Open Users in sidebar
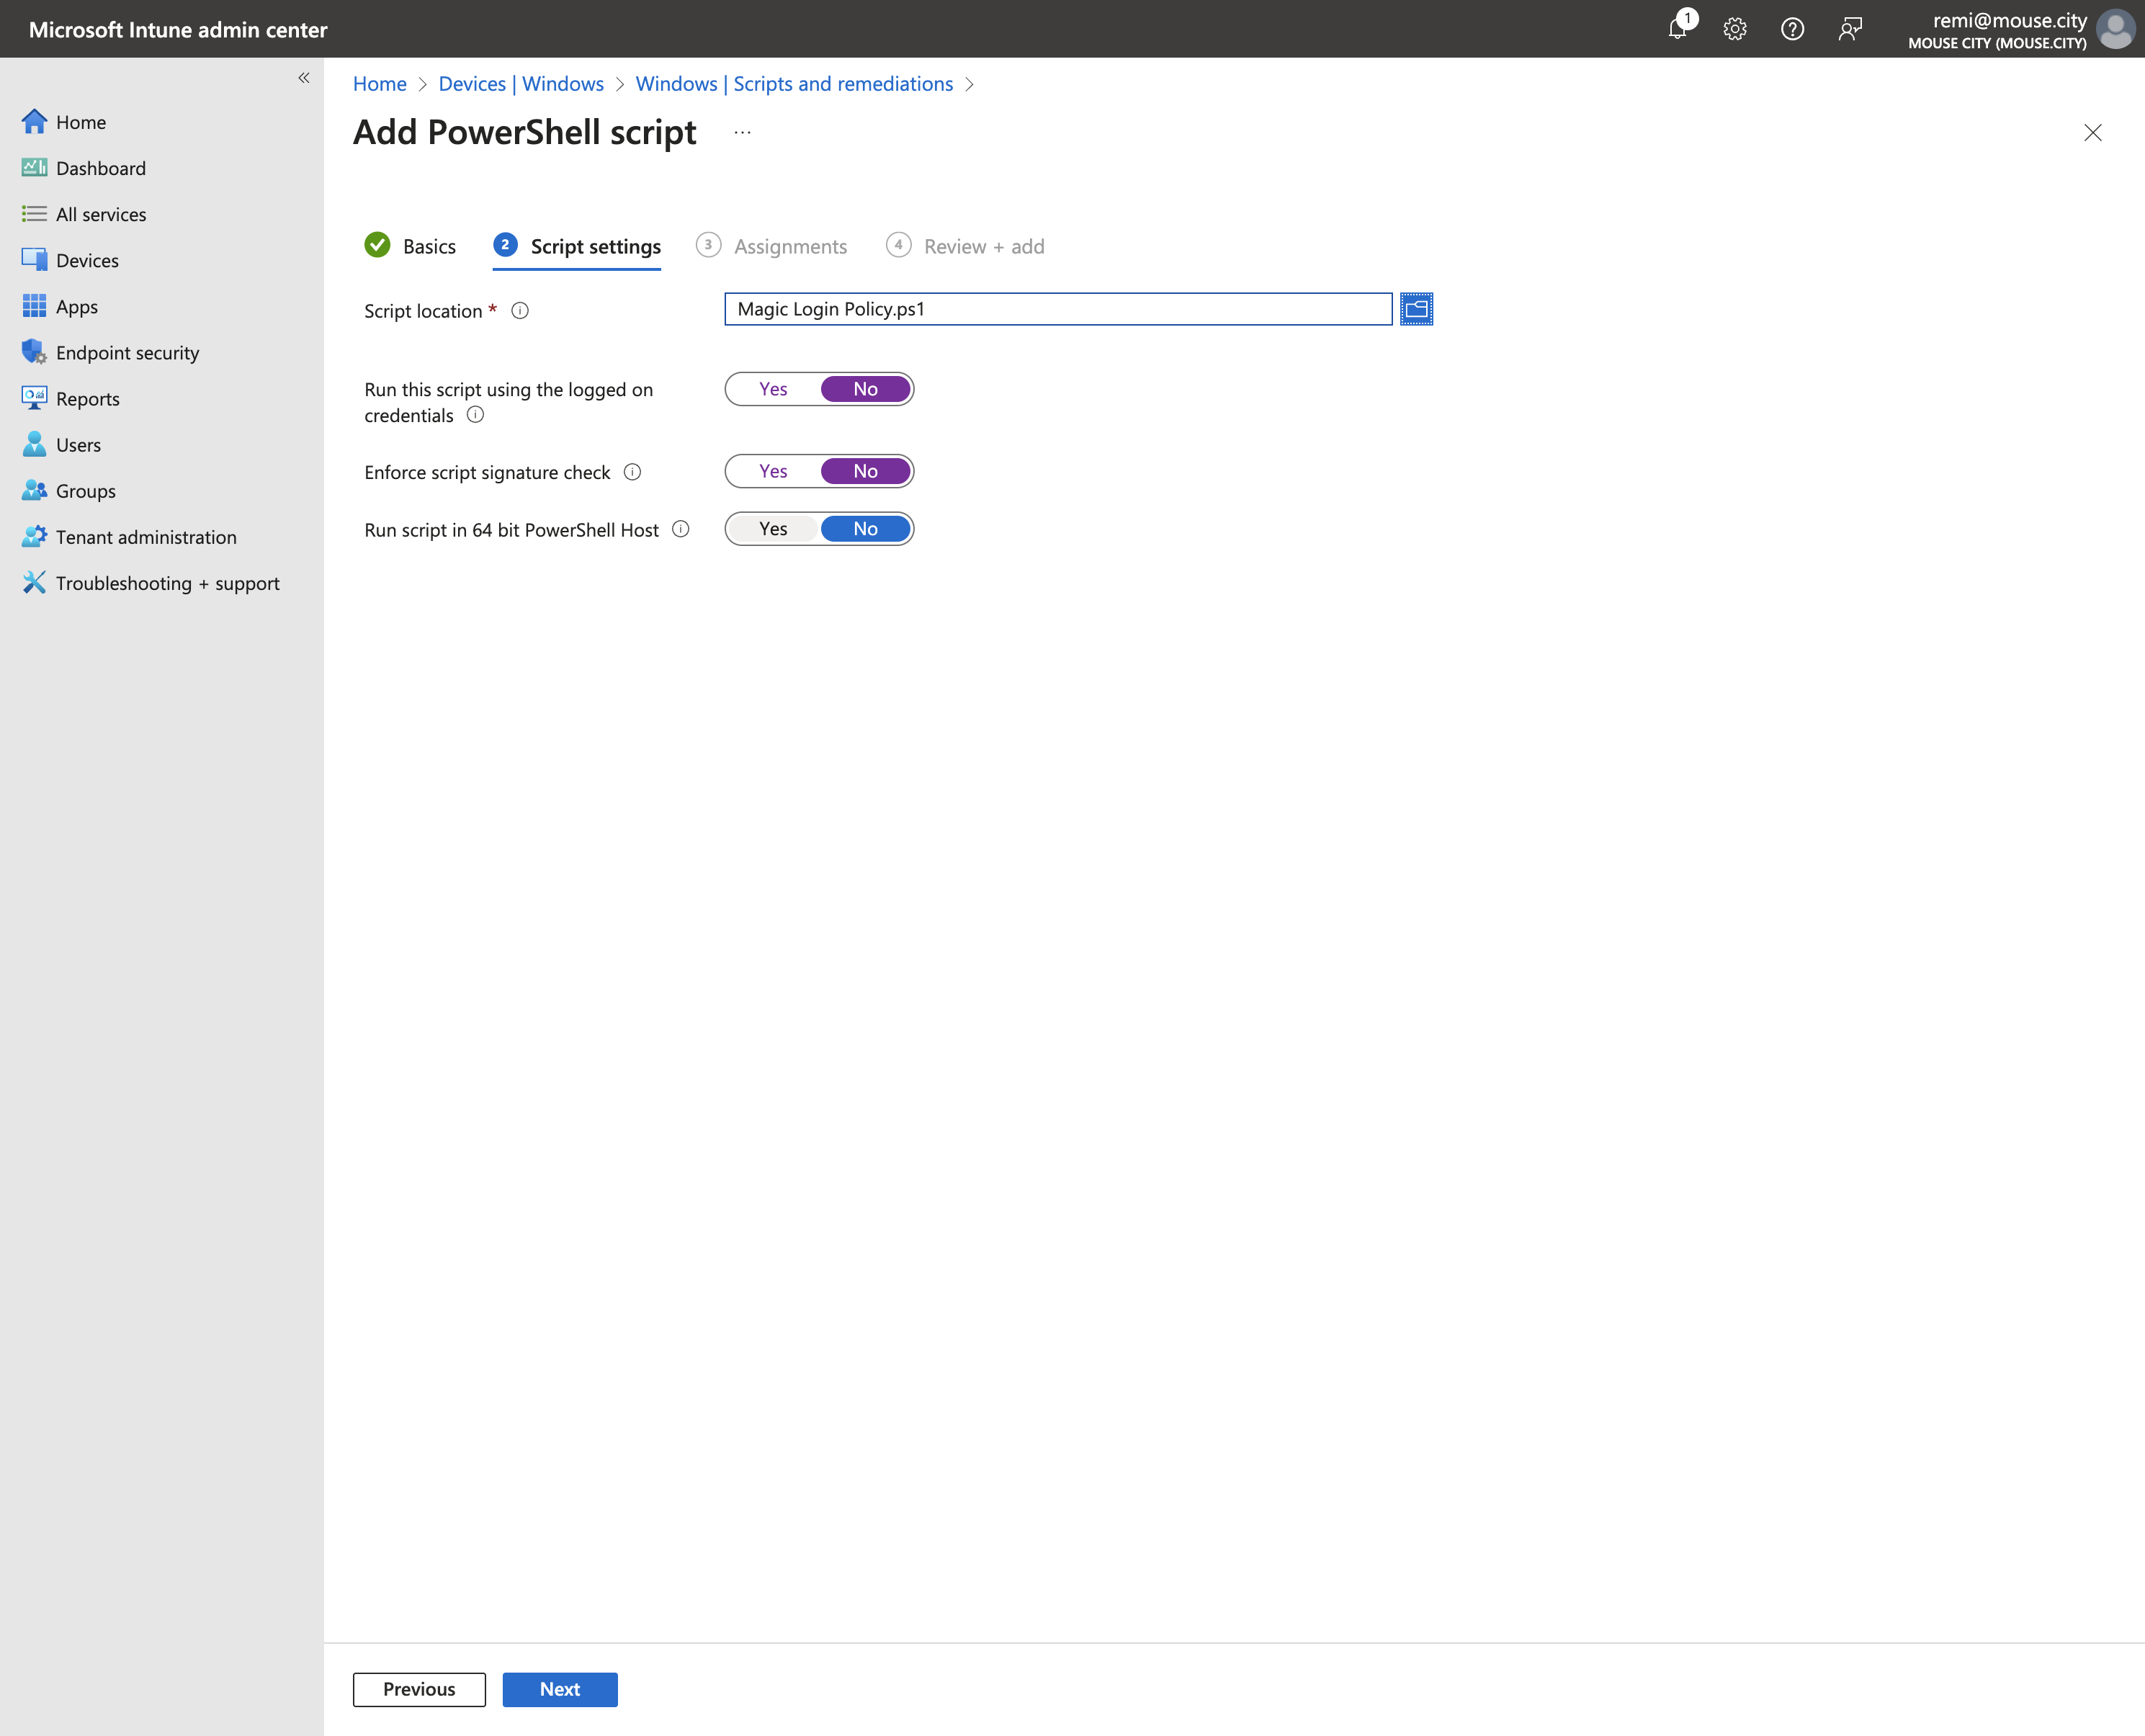This screenshot has width=2145, height=1736. pos(61,444)
